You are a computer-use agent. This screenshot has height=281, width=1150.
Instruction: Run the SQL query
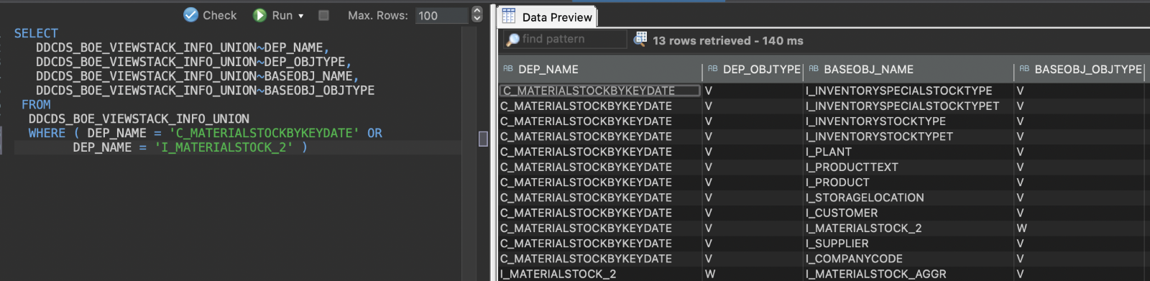click(x=273, y=15)
